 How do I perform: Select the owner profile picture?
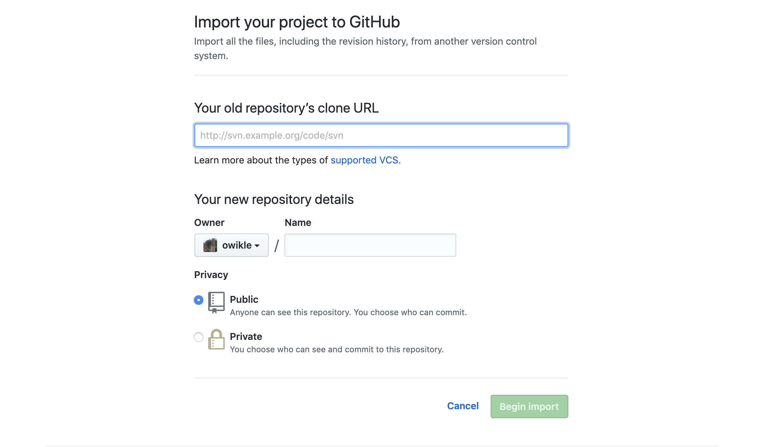click(211, 245)
